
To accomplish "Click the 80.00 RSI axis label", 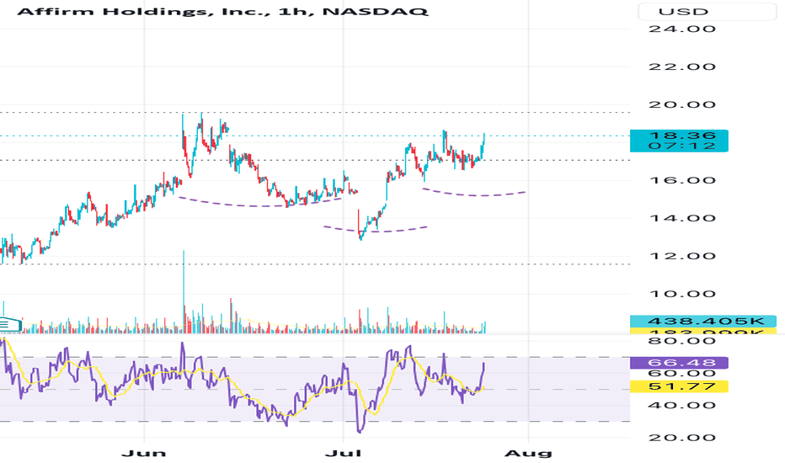I will click(x=682, y=342).
